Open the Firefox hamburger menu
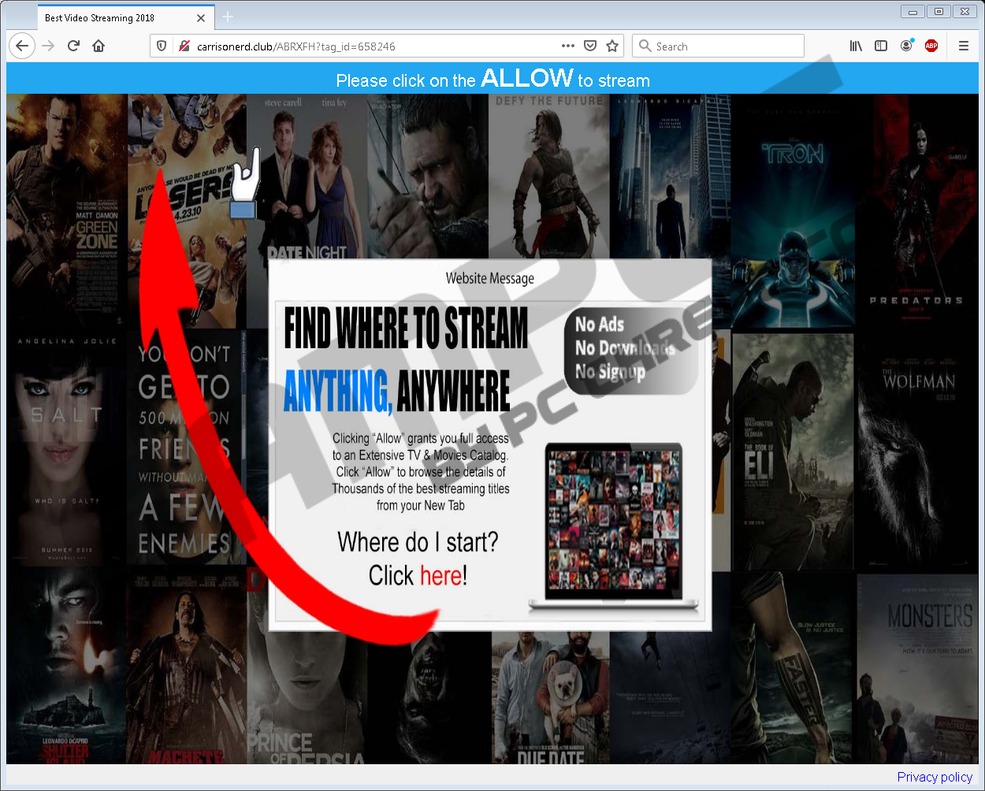 tap(963, 46)
